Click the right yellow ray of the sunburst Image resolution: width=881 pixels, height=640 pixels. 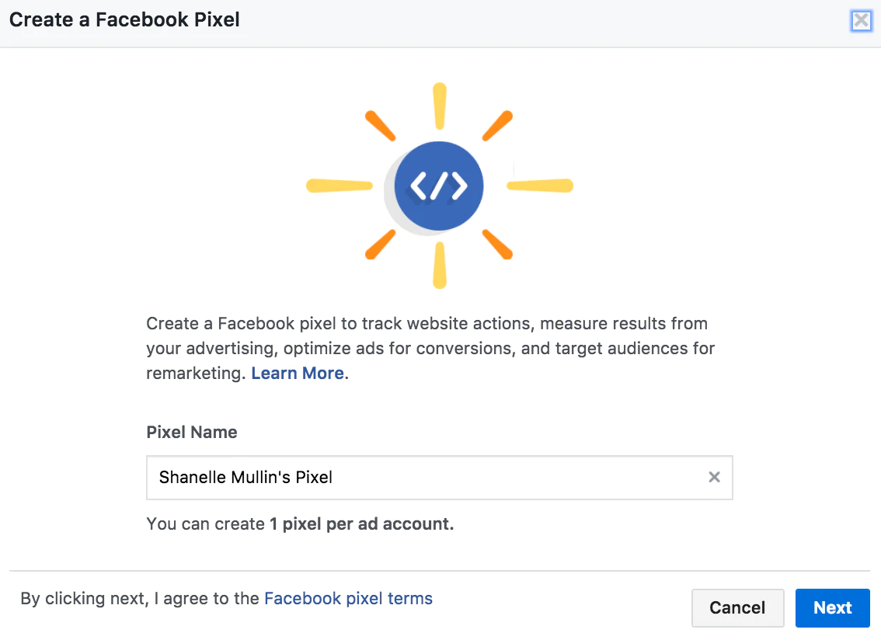pos(540,186)
